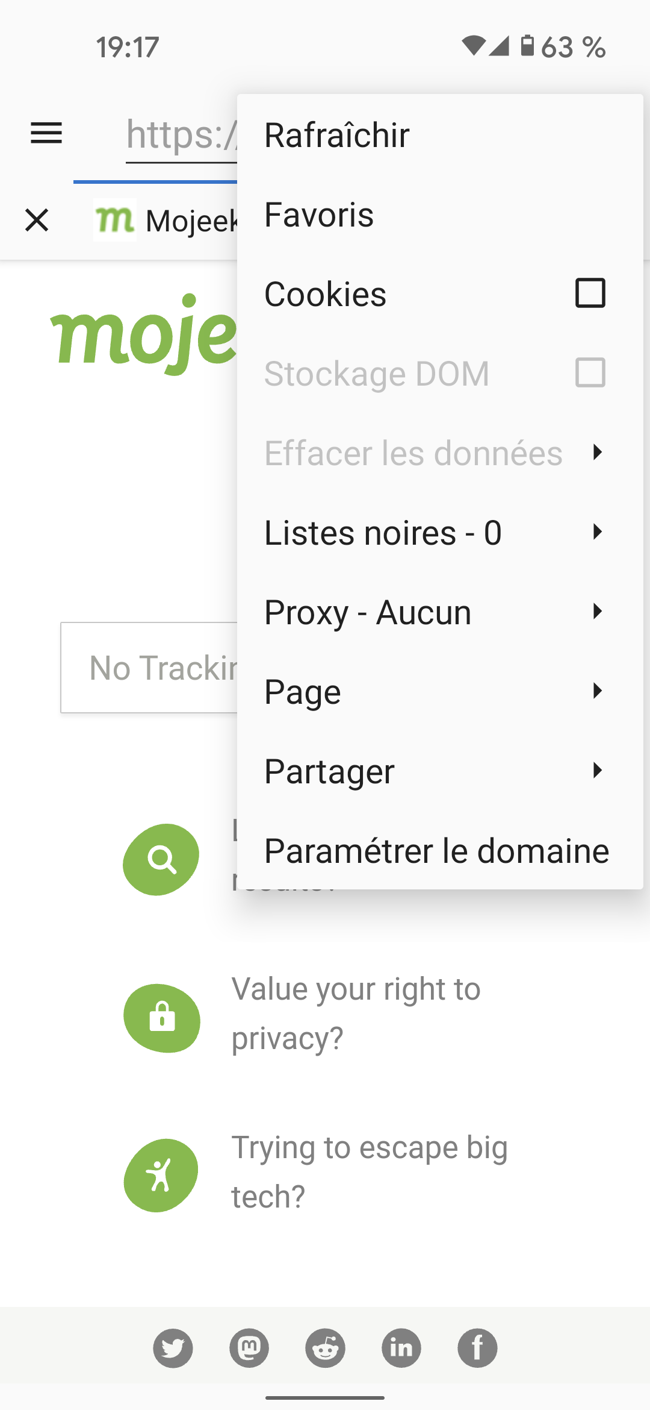650x1410 pixels.
Task: Close the Mojeek tab with X
Action: [x=37, y=220]
